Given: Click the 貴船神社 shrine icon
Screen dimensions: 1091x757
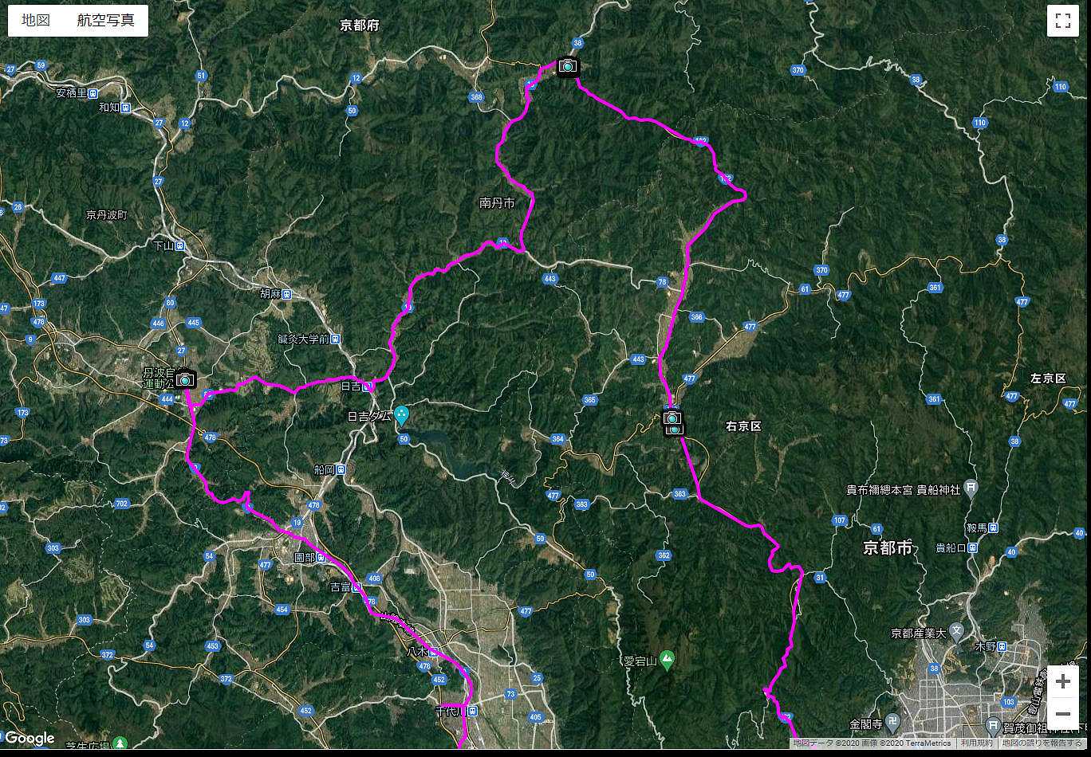Looking at the screenshot, I should click(x=970, y=487).
